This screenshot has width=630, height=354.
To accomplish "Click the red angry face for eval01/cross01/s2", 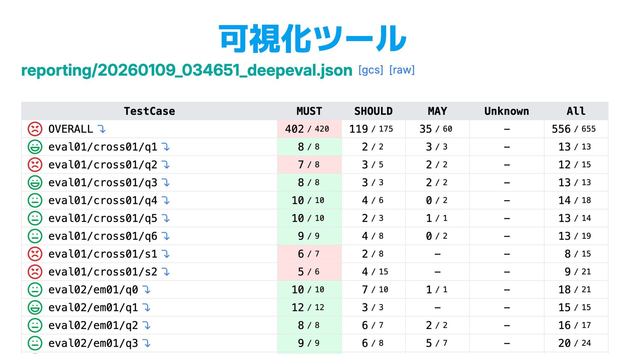I will click(35, 272).
